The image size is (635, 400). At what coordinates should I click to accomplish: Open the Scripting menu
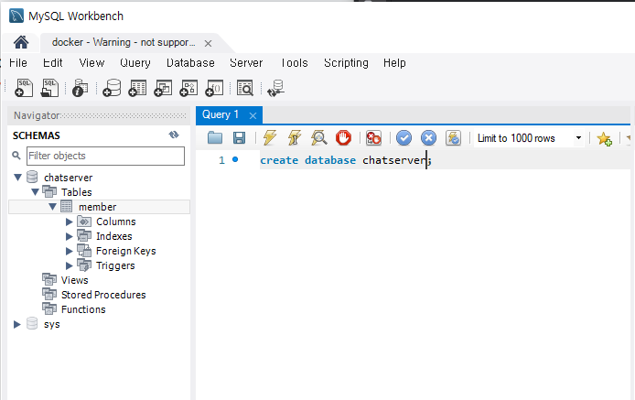[x=346, y=63]
